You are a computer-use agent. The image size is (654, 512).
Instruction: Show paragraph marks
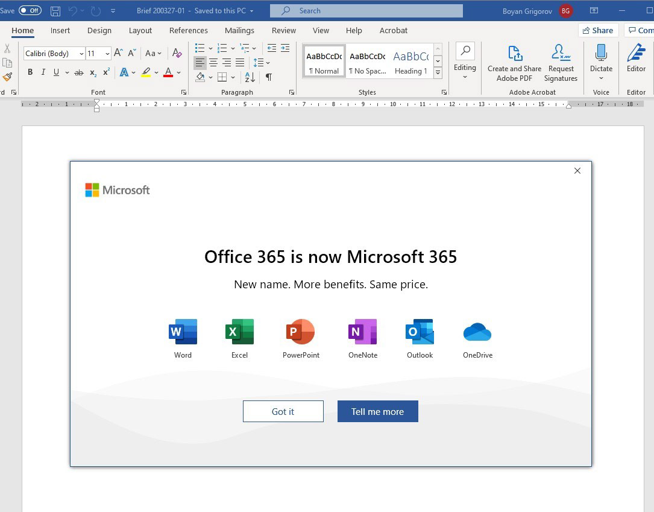tap(269, 77)
